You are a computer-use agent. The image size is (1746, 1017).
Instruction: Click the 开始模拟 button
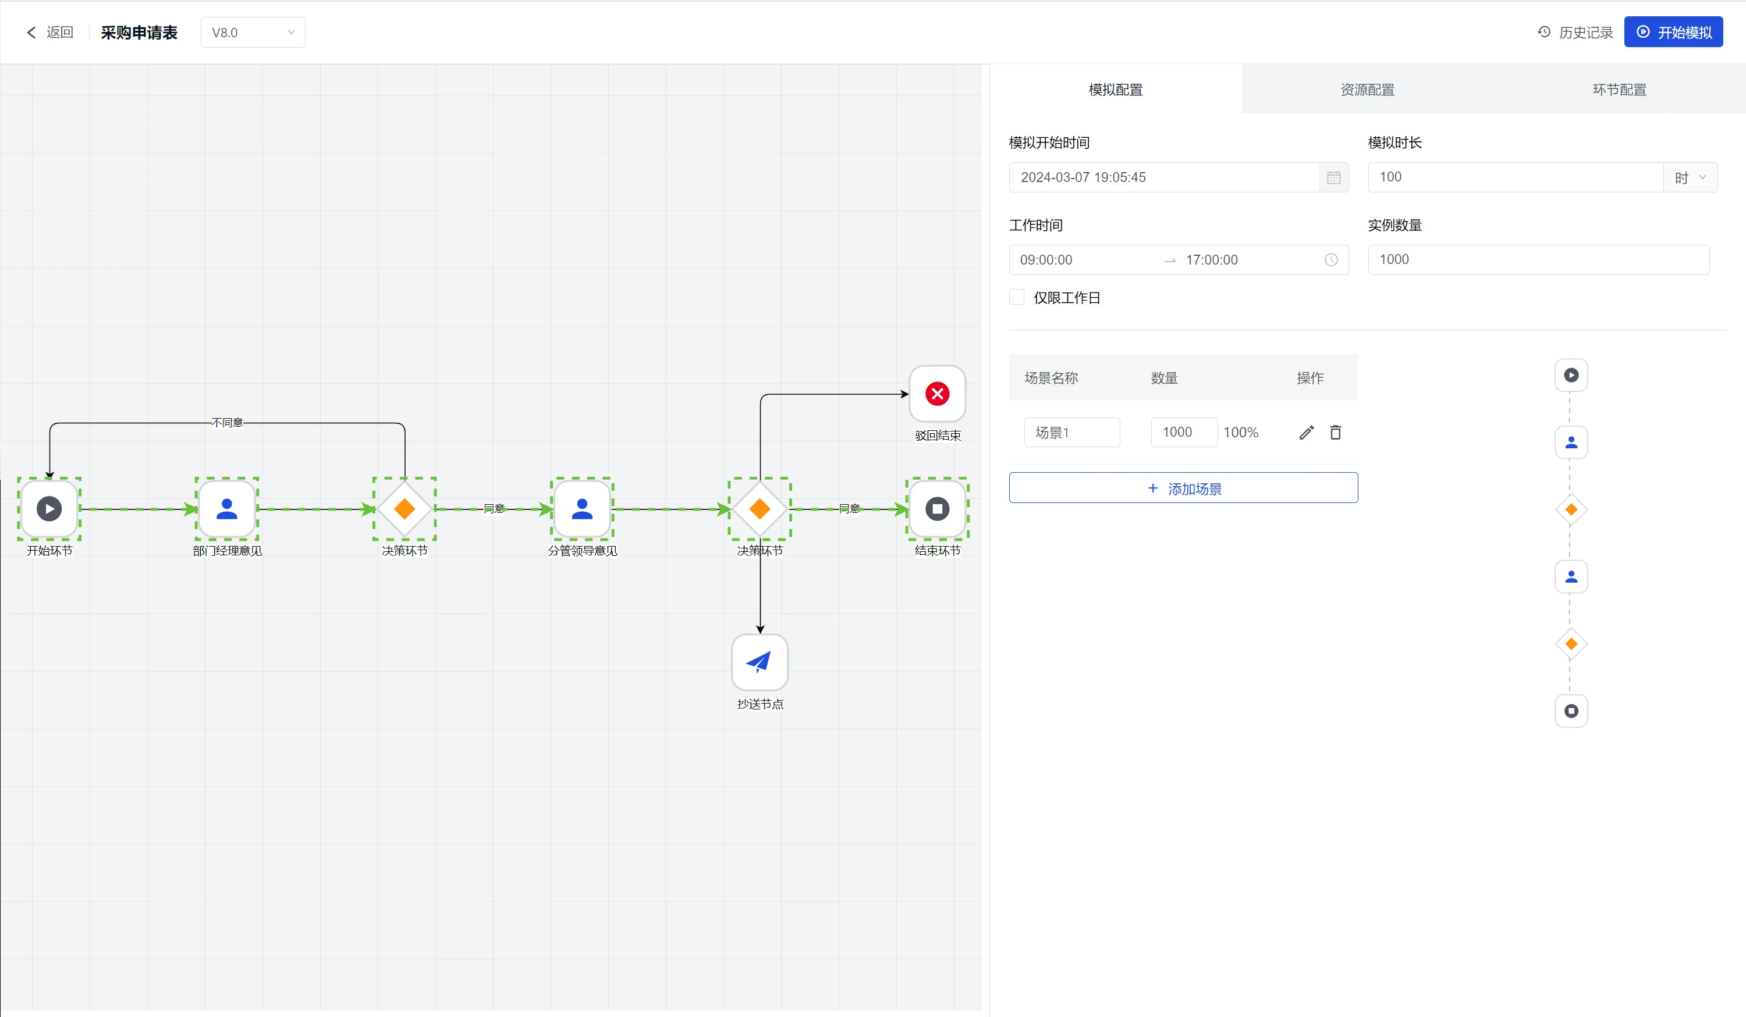coord(1673,33)
